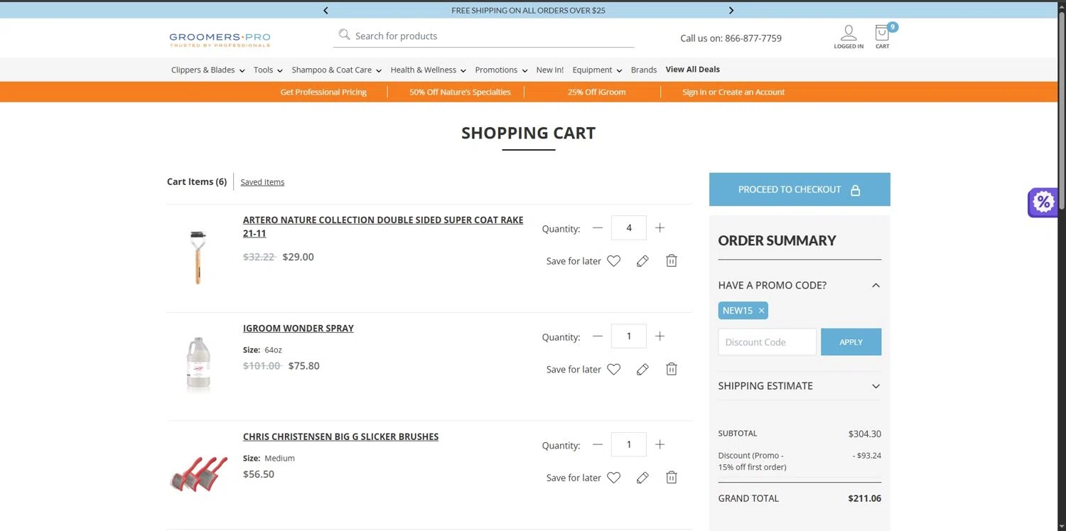
Task: Switch to Saved Items tab
Action: tap(262, 182)
